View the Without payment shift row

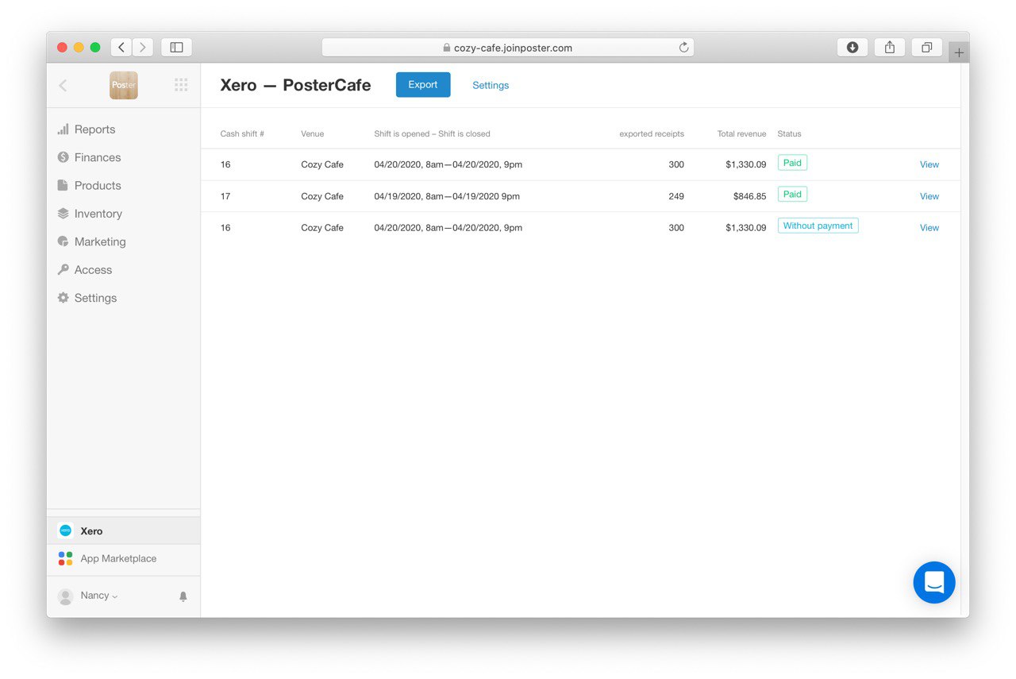click(x=929, y=228)
